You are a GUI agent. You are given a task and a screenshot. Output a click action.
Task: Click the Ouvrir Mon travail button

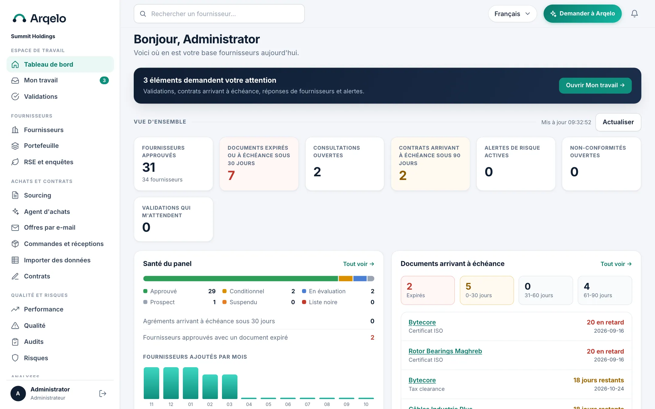595,85
